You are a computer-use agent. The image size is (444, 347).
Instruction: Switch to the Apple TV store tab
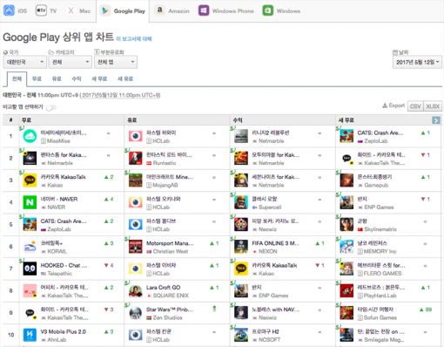(x=46, y=10)
